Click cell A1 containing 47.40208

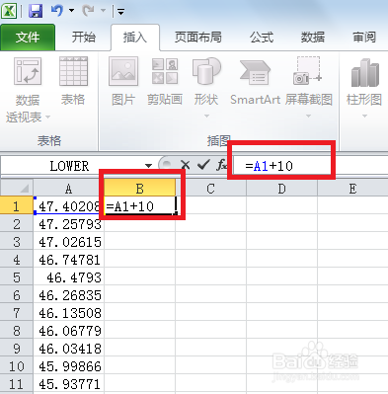coord(68,205)
